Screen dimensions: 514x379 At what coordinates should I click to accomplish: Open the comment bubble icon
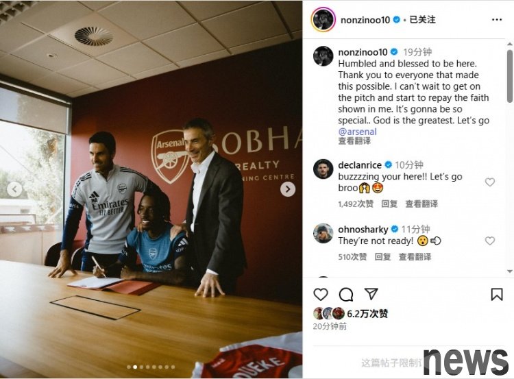[346, 294]
